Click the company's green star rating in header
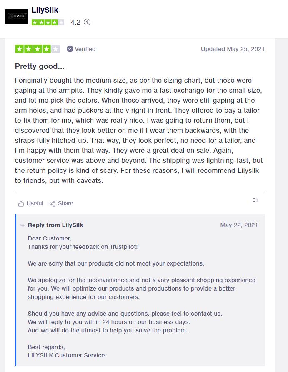Viewport: 288px width, 372px height. 48,23
